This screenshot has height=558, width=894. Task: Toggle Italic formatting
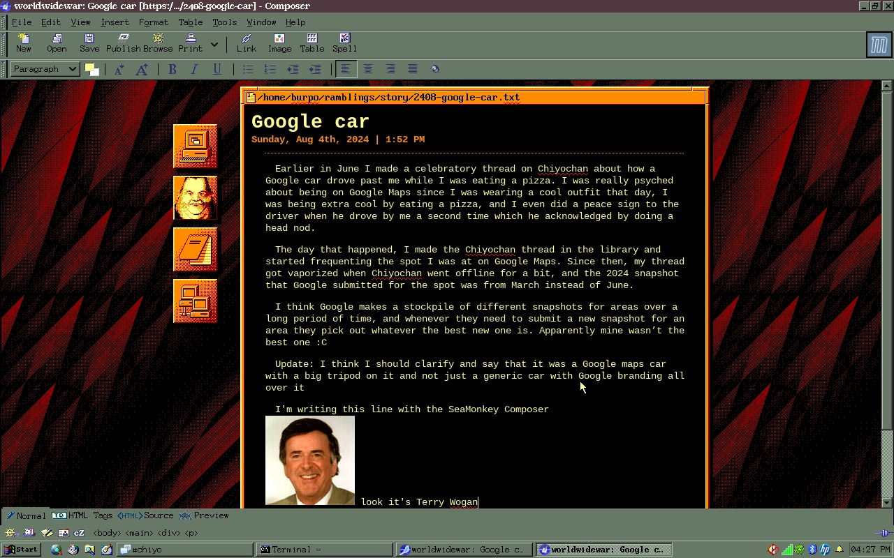tap(195, 69)
